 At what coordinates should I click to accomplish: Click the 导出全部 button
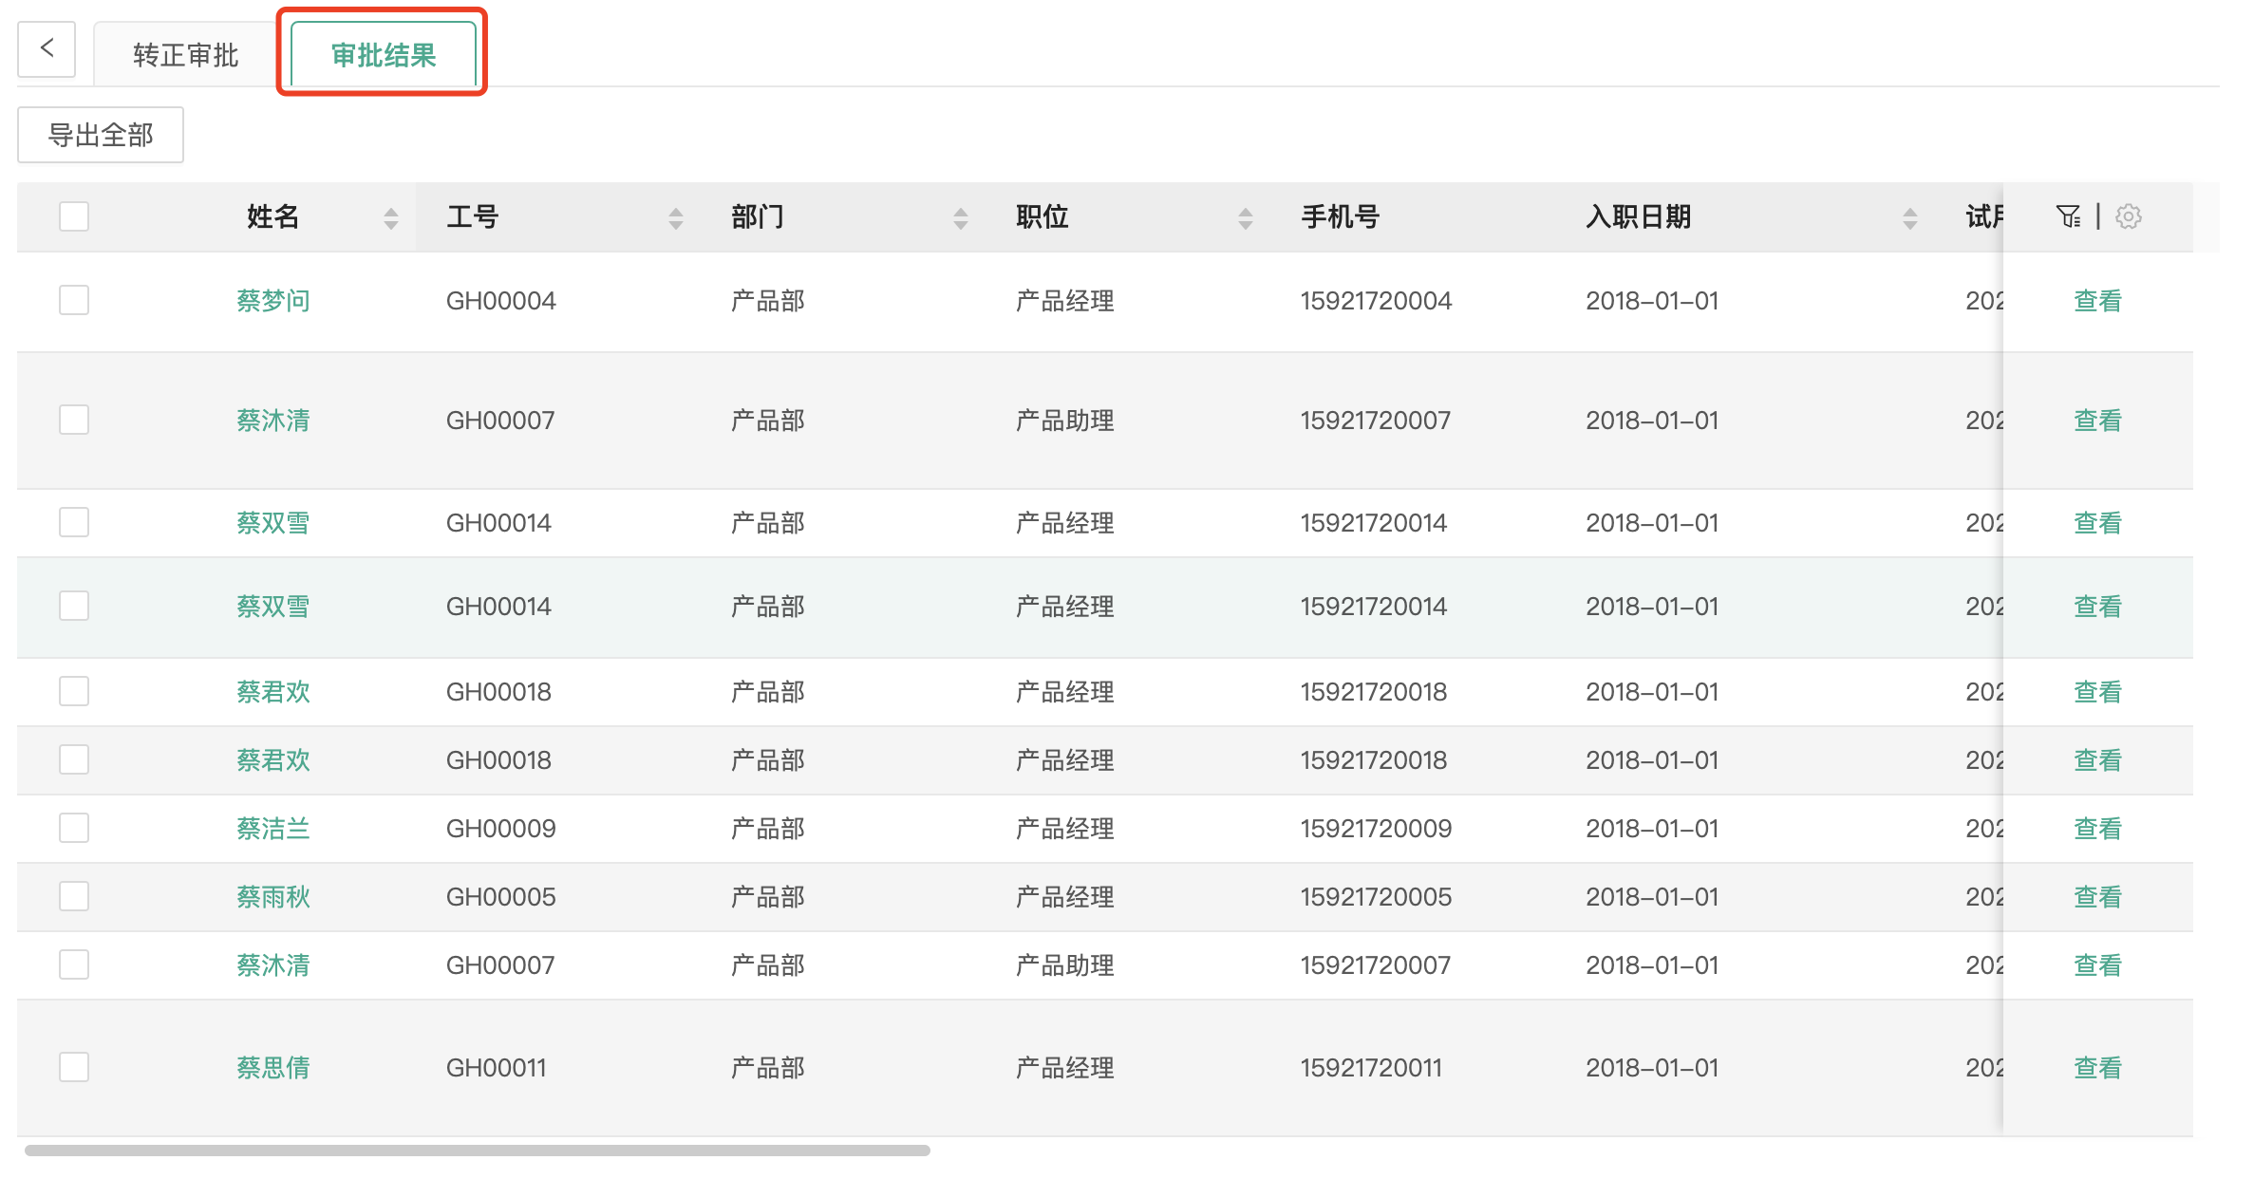101,135
